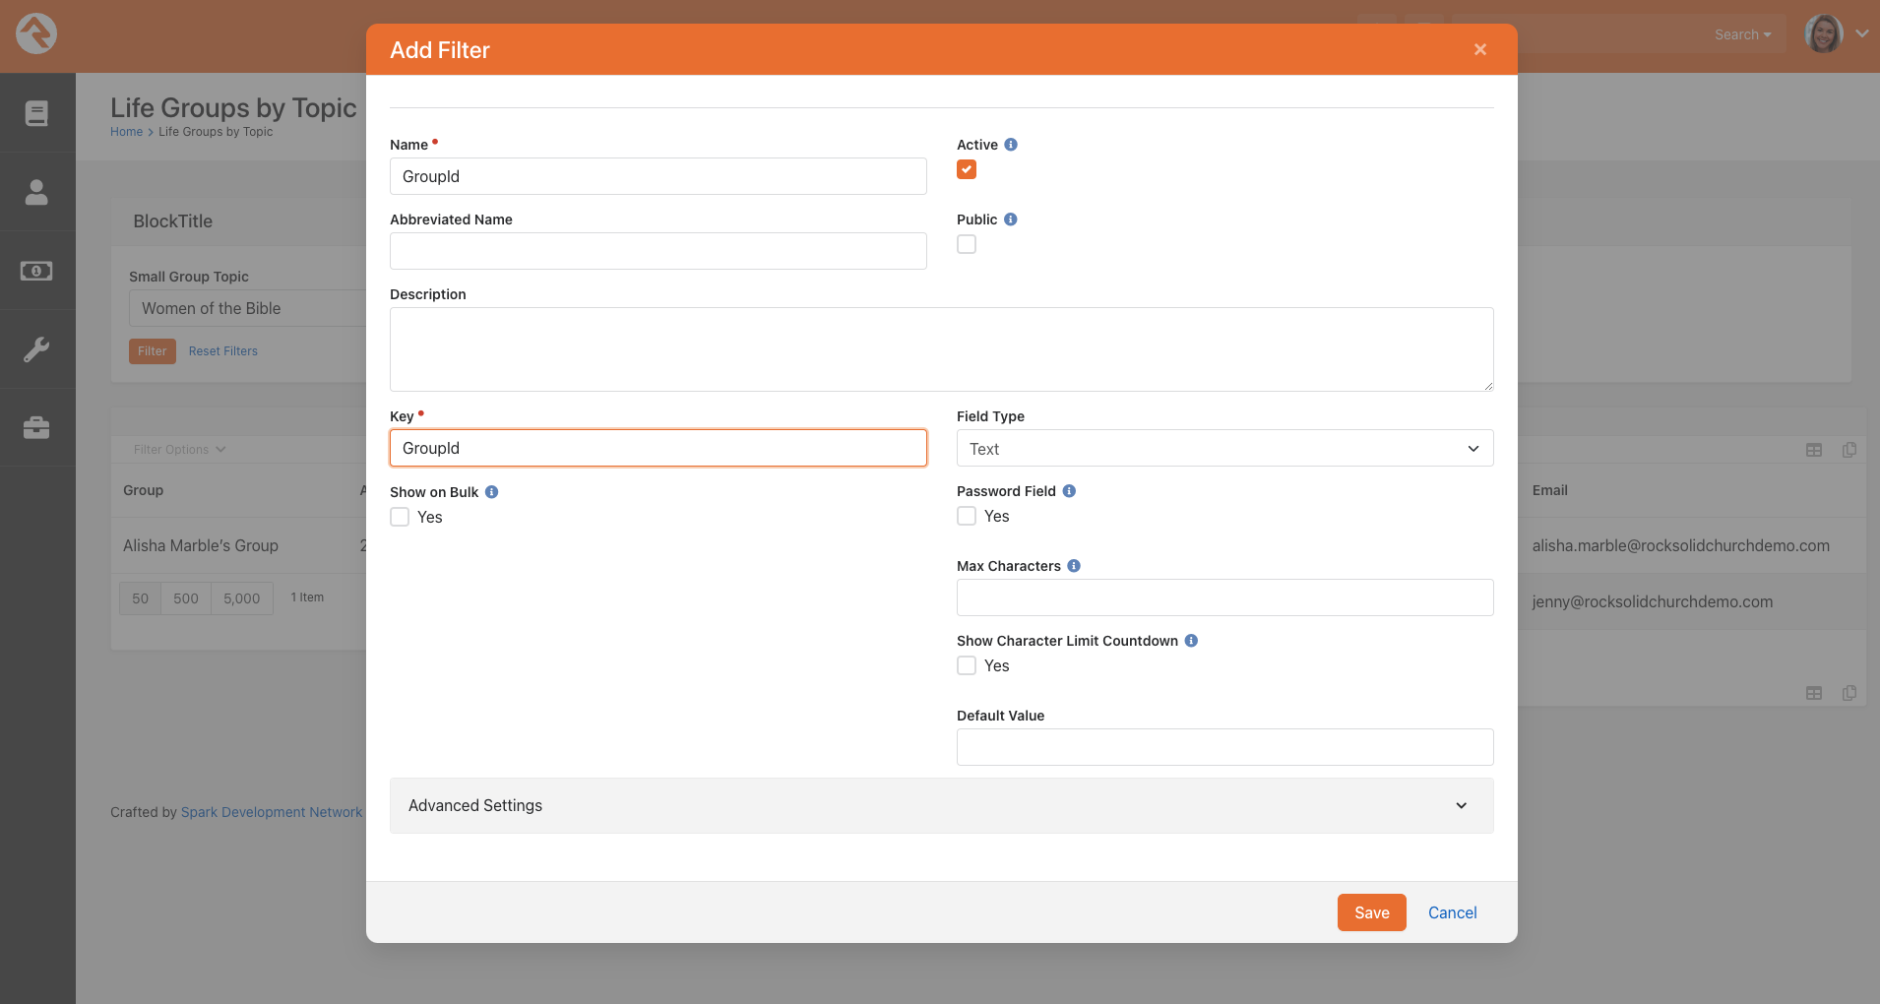The height and width of the screenshot is (1004, 1880).
Task: Close the Add Filter dialog with X
Action: 1480,49
